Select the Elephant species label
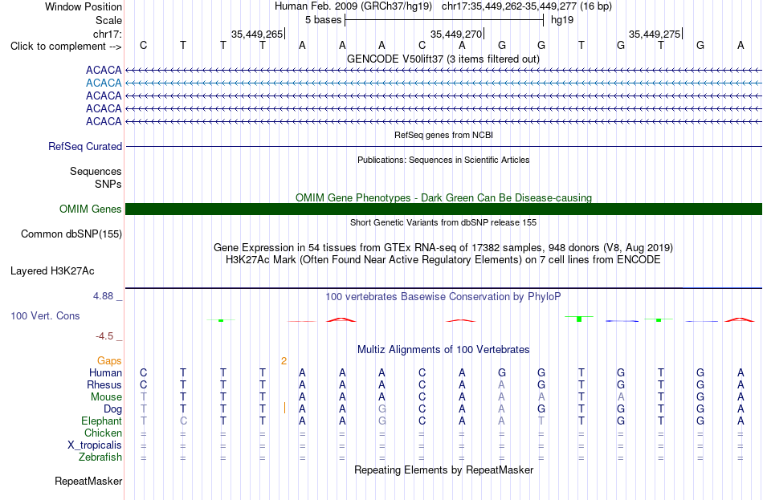763x500 pixels. pos(101,421)
